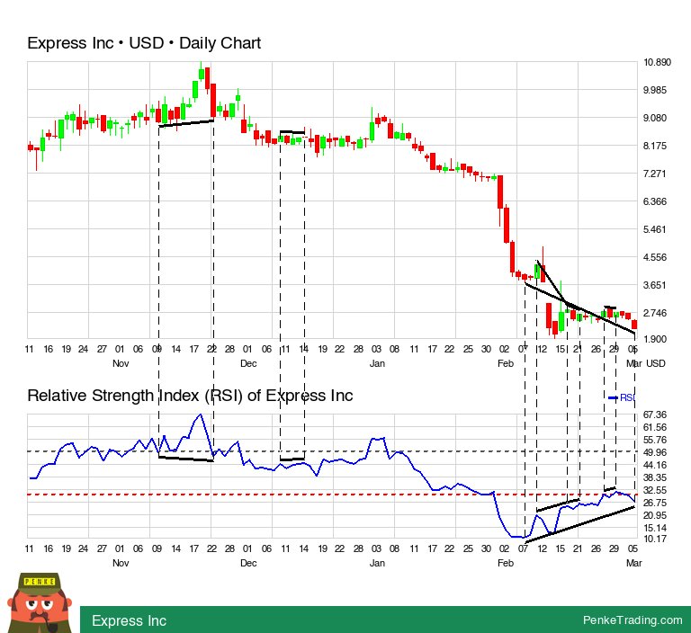
Task: Click the 'Relative Strength Index (RSI) of Express Inc' heading
Action: tap(190, 396)
